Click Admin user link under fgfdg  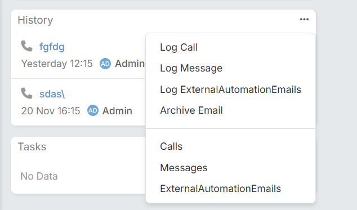pos(130,64)
